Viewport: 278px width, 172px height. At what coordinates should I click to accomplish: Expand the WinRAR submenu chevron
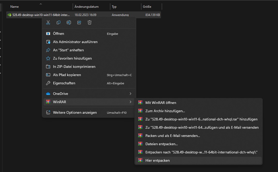(130, 102)
